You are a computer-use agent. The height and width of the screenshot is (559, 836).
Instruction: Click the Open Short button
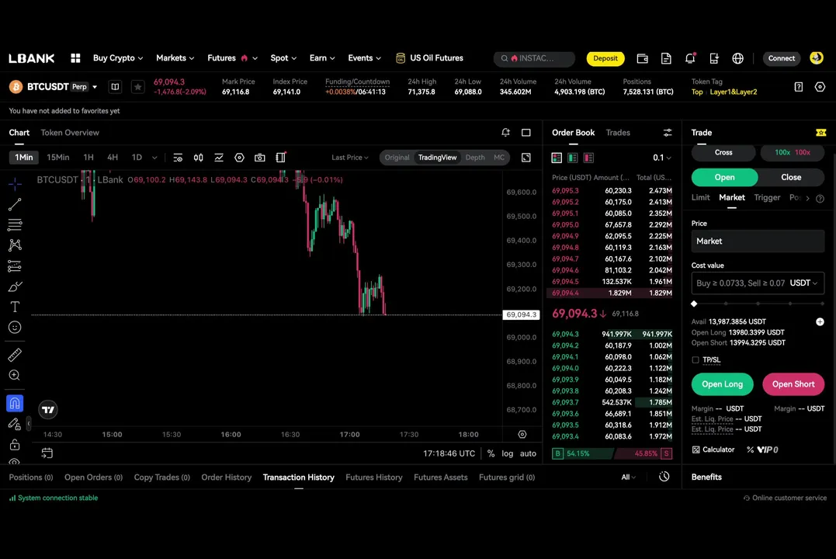pyautogui.click(x=793, y=384)
